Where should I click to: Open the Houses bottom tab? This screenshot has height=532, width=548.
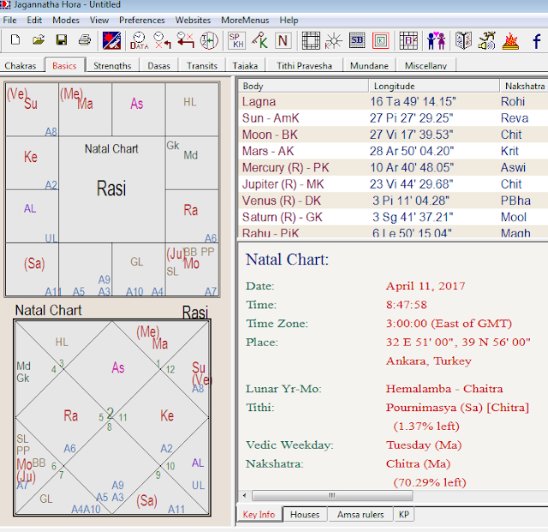[305, 515]
